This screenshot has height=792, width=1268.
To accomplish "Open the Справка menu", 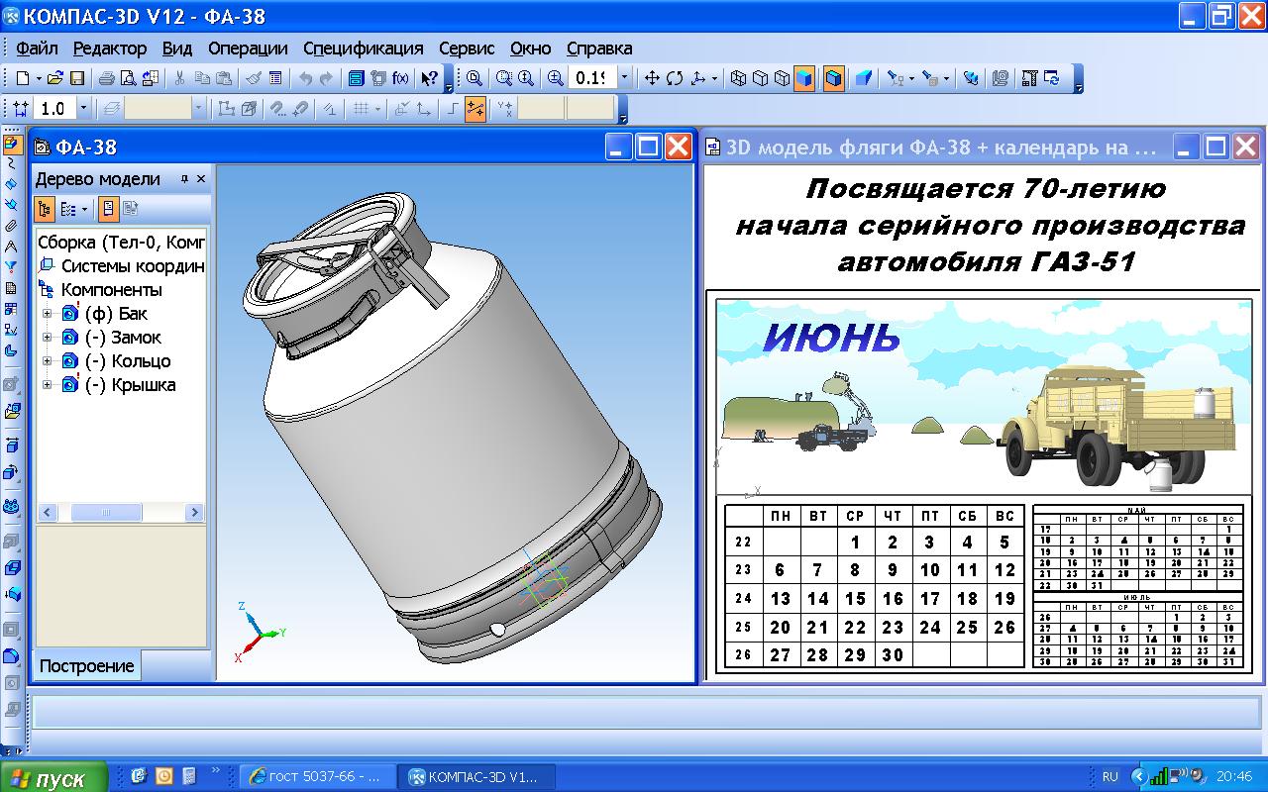I will [x=599, y=48].
